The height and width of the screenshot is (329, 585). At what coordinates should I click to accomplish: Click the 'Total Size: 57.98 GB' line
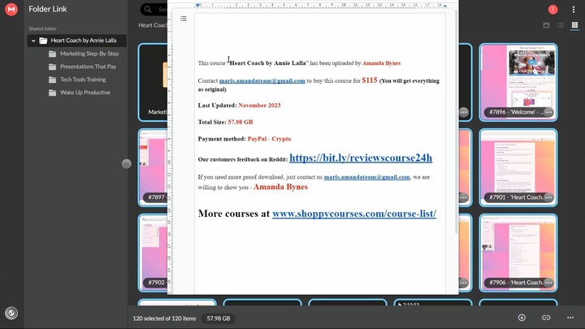[225, 122]
